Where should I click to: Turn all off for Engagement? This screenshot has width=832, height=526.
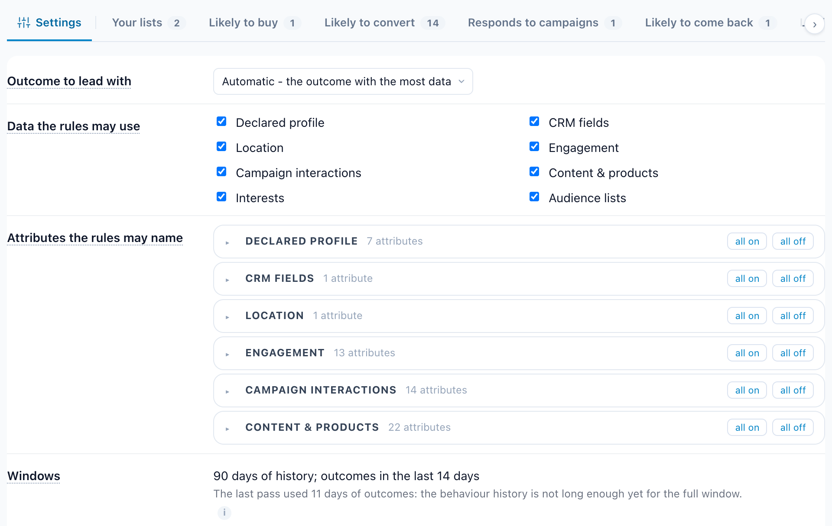pyautogui.click(x=793, y=353)
